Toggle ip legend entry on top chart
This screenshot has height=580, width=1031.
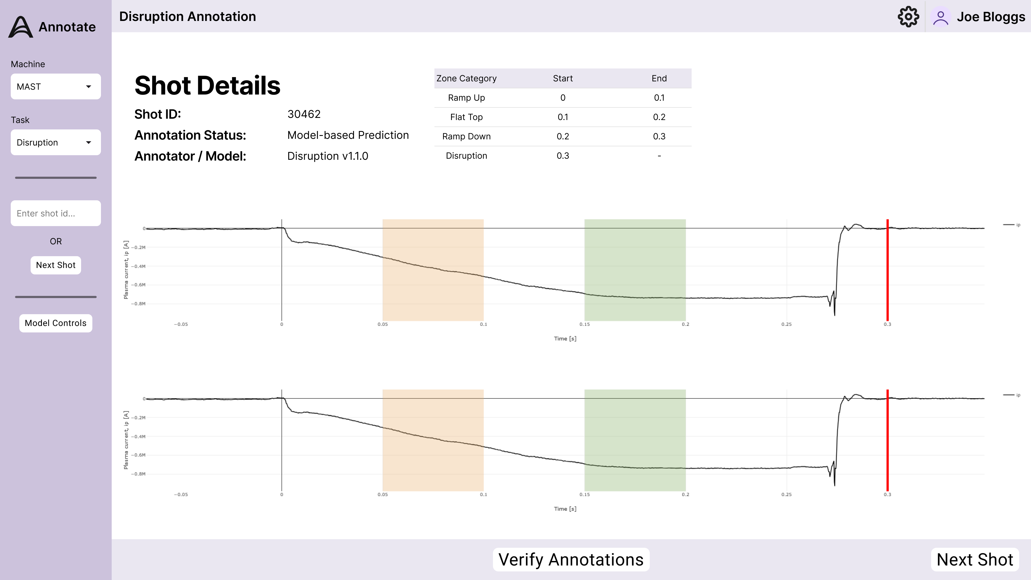1012,225
